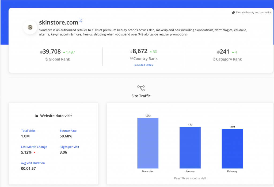
Task: Click Category Rank location pin icon
Action: [214, 59]
